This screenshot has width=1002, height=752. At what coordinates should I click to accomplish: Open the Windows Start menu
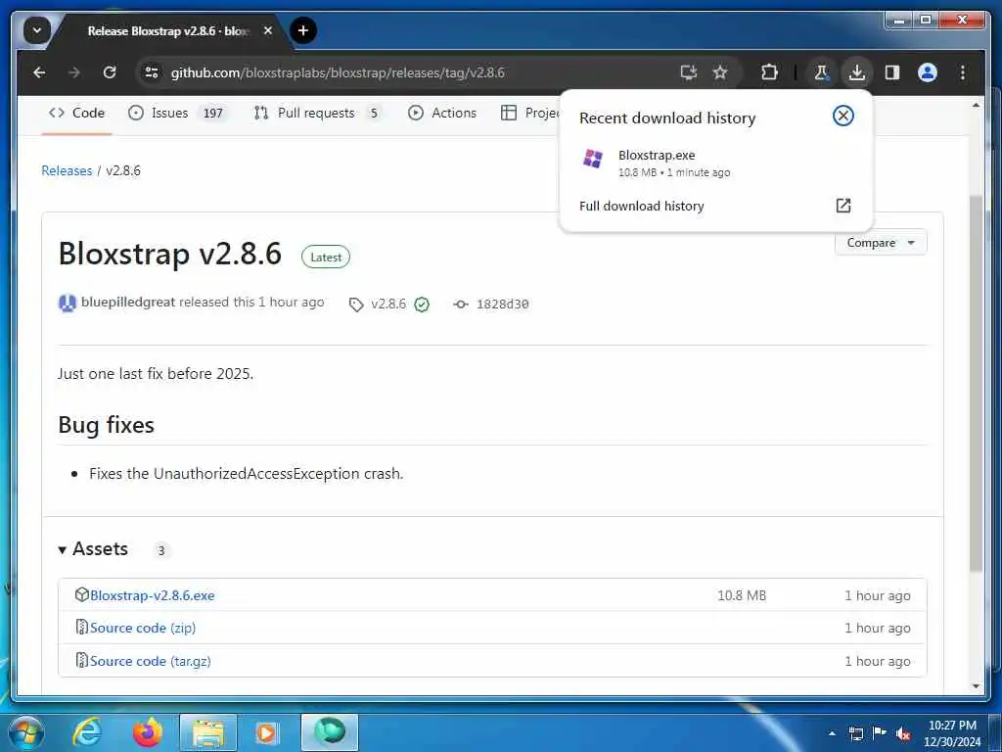(x=25, y=732)
